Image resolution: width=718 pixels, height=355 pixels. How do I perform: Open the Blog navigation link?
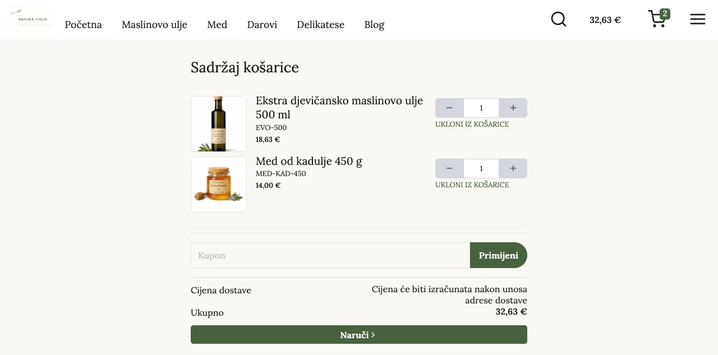pyautogui.click(x=374, y=25)
